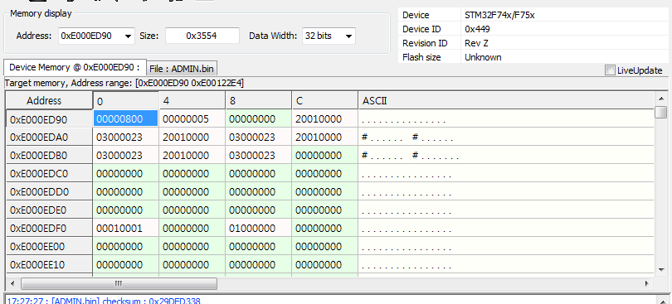Click the Size input field

pyautogui.click(x=202, y=36)
